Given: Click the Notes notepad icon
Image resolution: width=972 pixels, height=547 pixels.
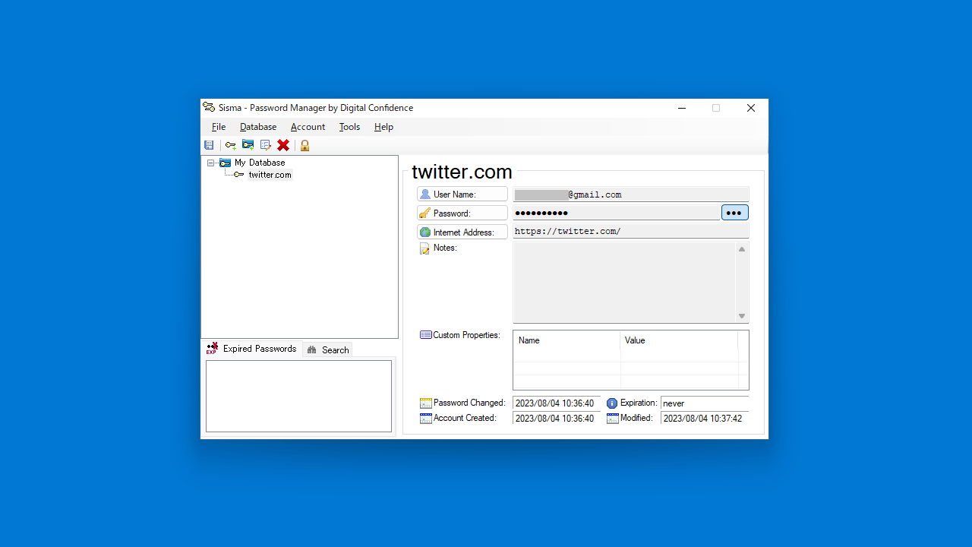Looking at the screenshot, I should pyautogui.click(x=425, y=248).
